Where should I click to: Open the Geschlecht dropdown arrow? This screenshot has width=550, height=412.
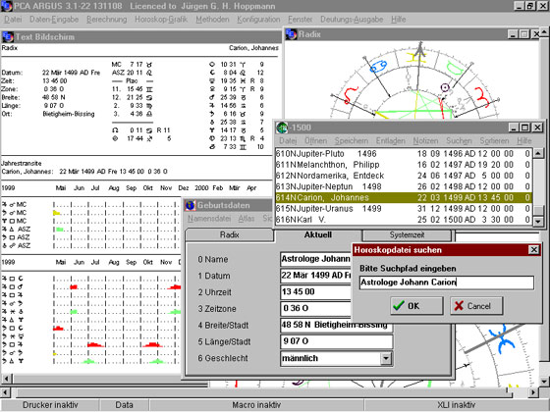click(385, 358)
